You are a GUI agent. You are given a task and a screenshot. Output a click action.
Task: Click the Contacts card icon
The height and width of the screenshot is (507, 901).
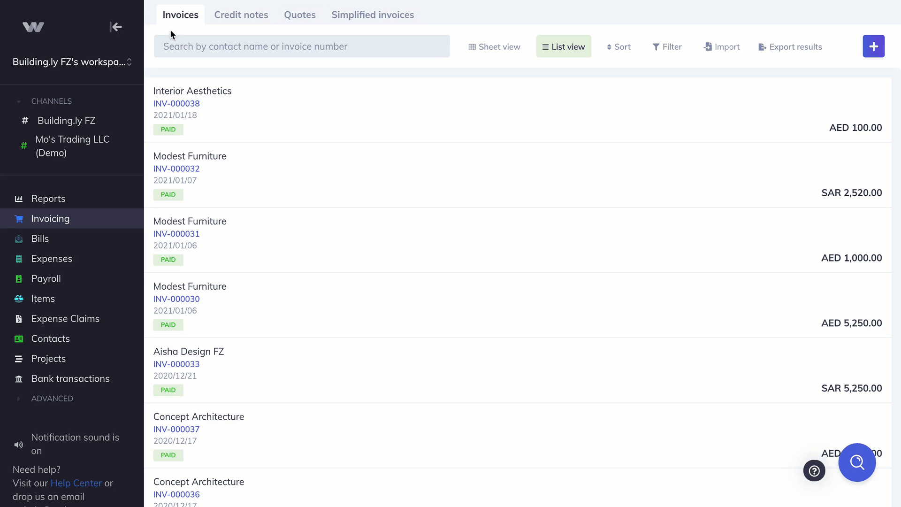tap(19, 339)
